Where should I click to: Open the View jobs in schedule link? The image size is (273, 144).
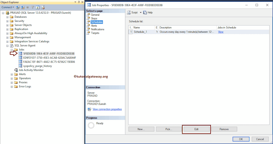point(220,32)
